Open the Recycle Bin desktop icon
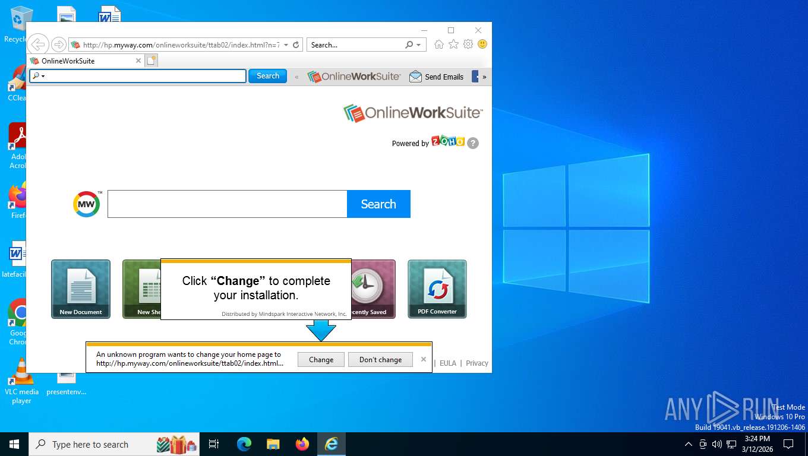 [x=15, y=24]
